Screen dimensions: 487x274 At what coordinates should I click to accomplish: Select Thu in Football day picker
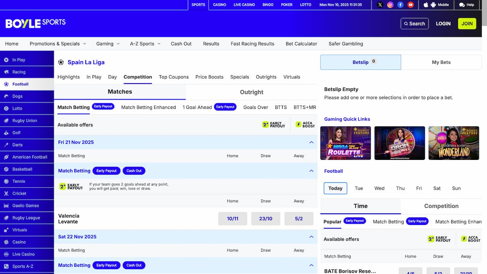400,188
